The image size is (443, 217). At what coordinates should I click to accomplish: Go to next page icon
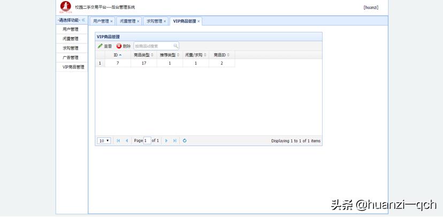pos(166,140)
